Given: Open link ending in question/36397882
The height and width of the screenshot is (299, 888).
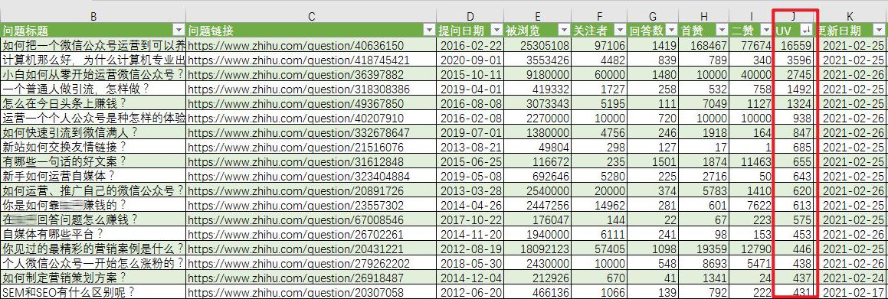Looking at the screenshot, I should click(x=296, y=75).
